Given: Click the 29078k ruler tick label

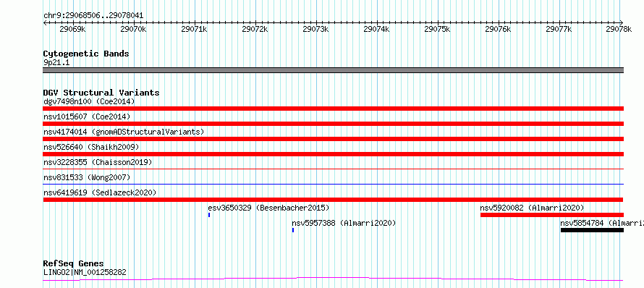Looking at the screenshot, I should coord(619,29).
